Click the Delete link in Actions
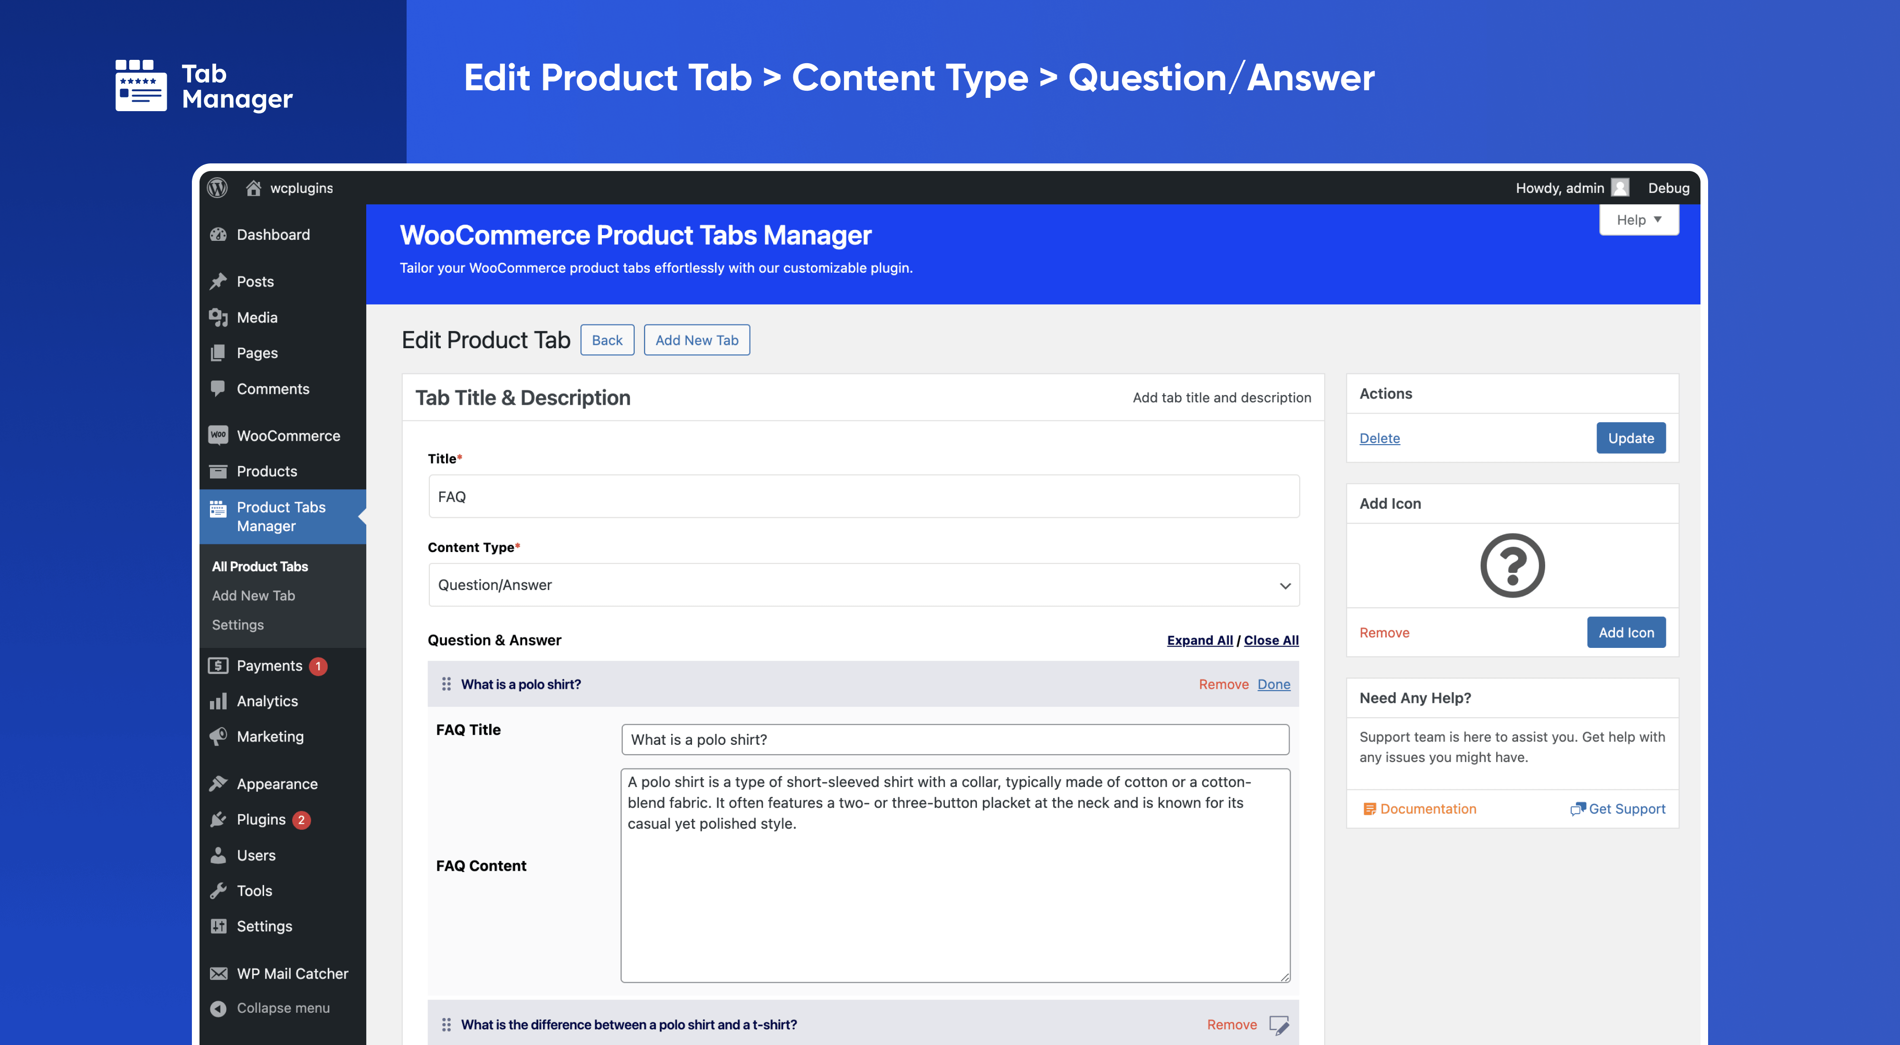 (x=1379, y=438)
